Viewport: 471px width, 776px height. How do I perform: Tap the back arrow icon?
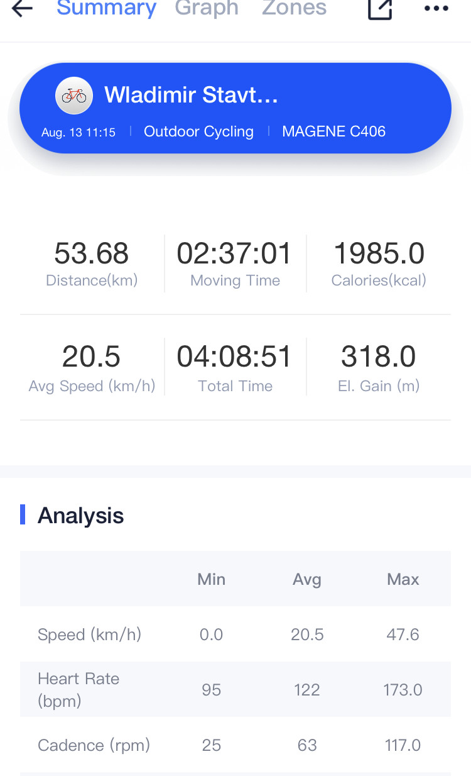22,8
